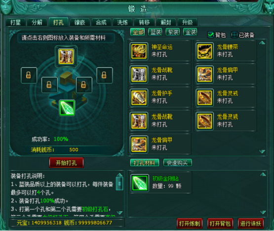The width and height of the screenshot is (274, 231).
Task: Select the 龙骨腰带 belt icon
Action: 204,51
